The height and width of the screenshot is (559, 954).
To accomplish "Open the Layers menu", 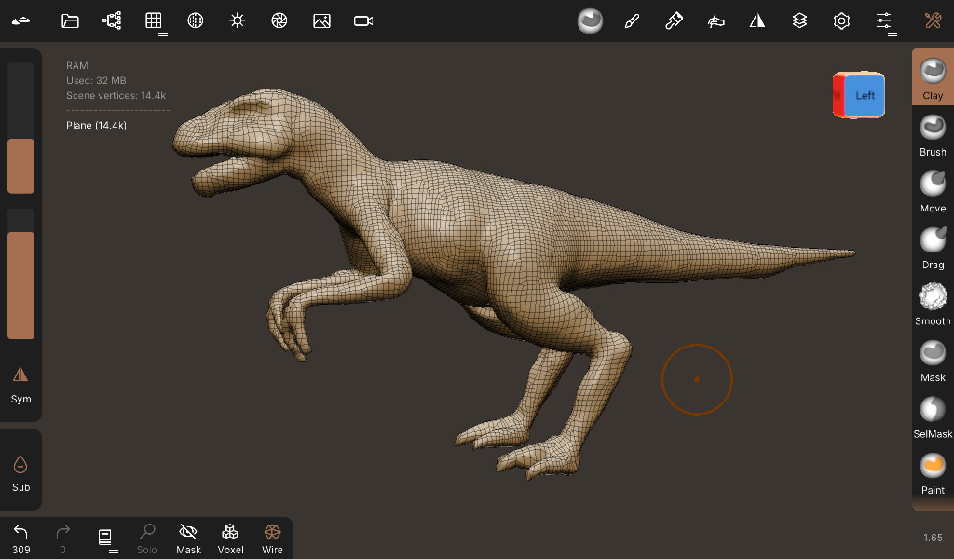I will pos(799,20).
